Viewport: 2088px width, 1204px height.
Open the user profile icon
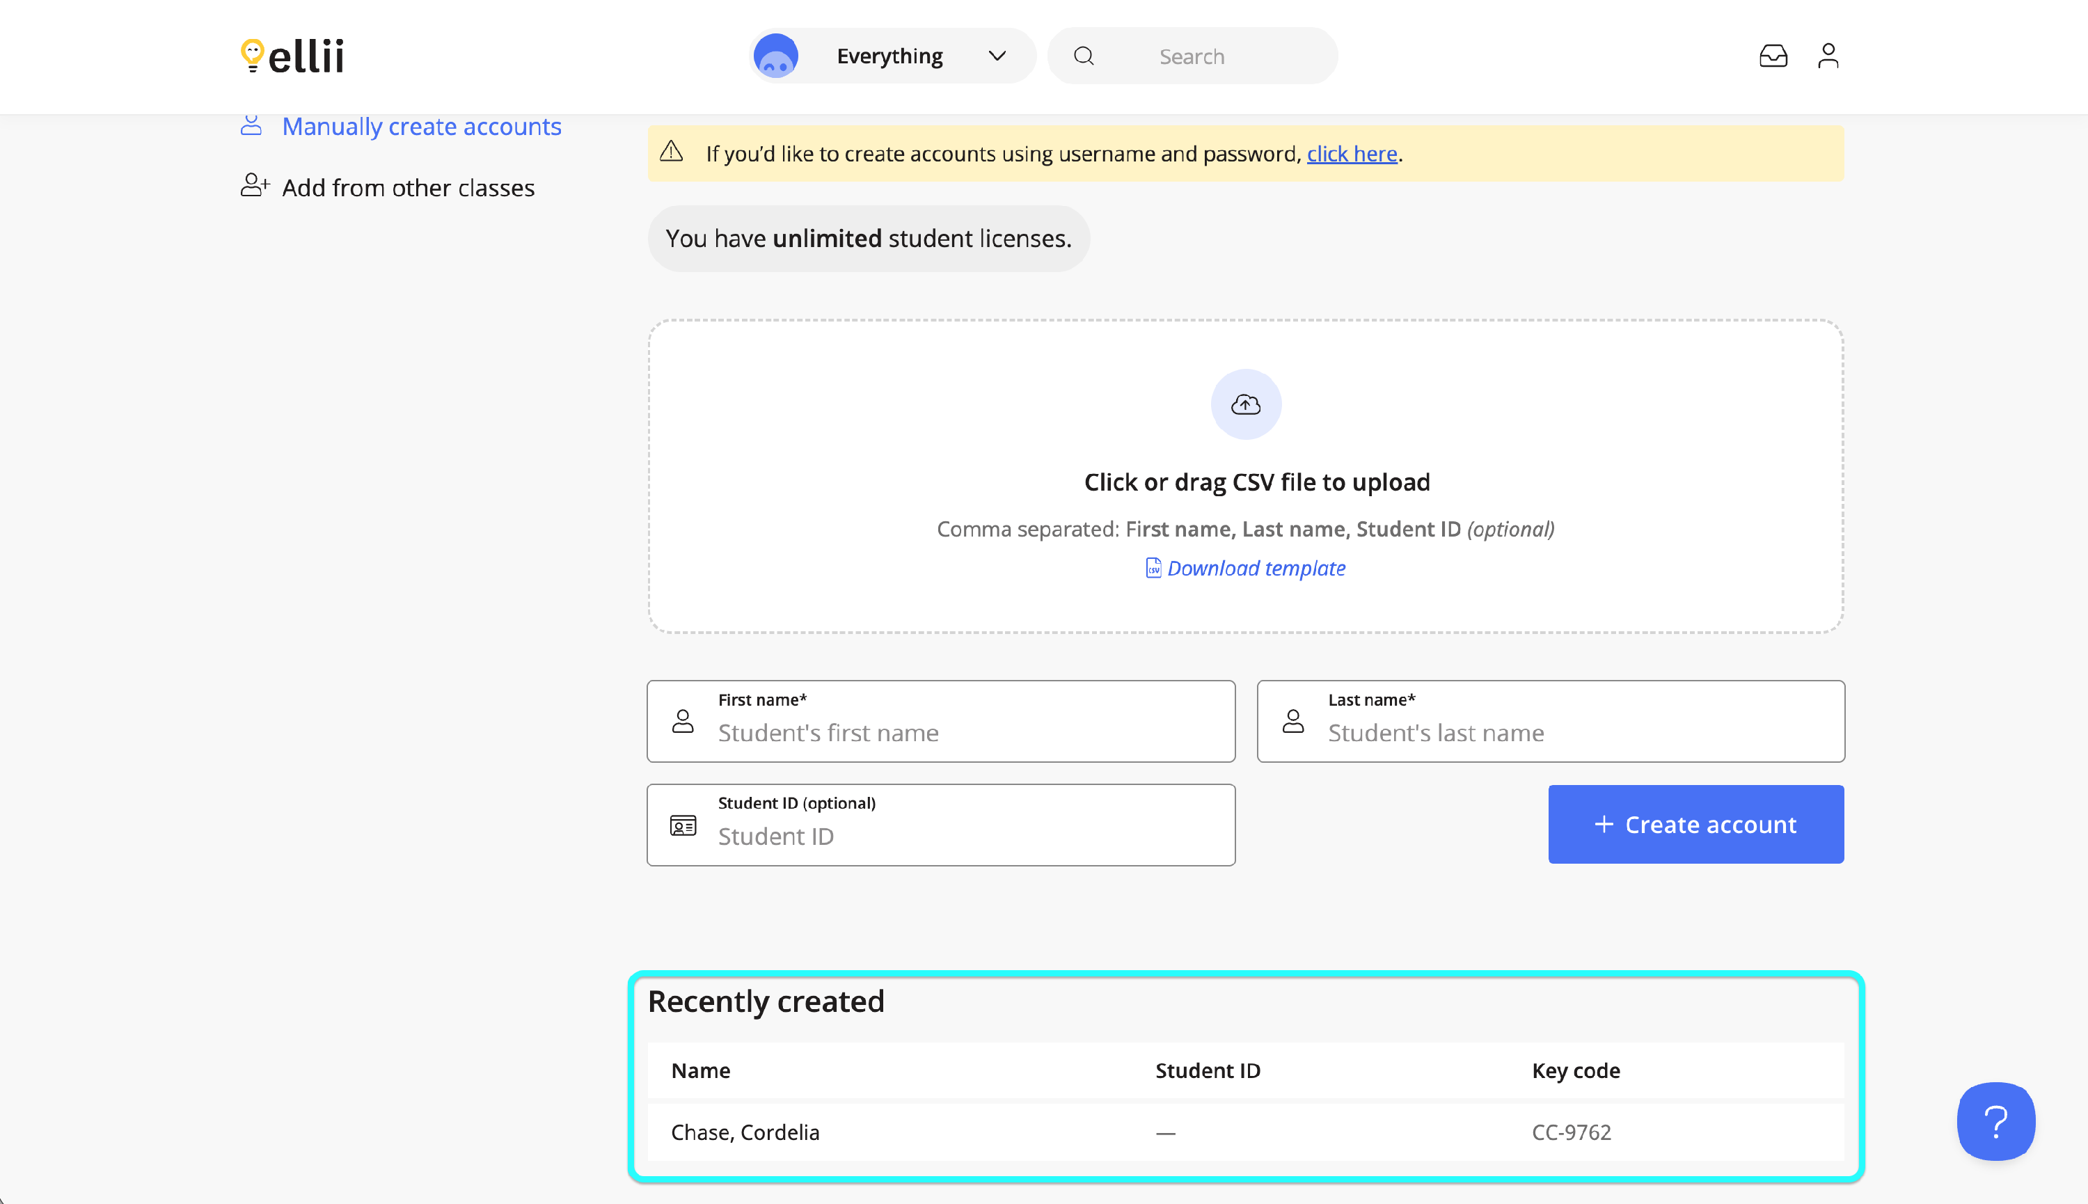pos(1828,56)
